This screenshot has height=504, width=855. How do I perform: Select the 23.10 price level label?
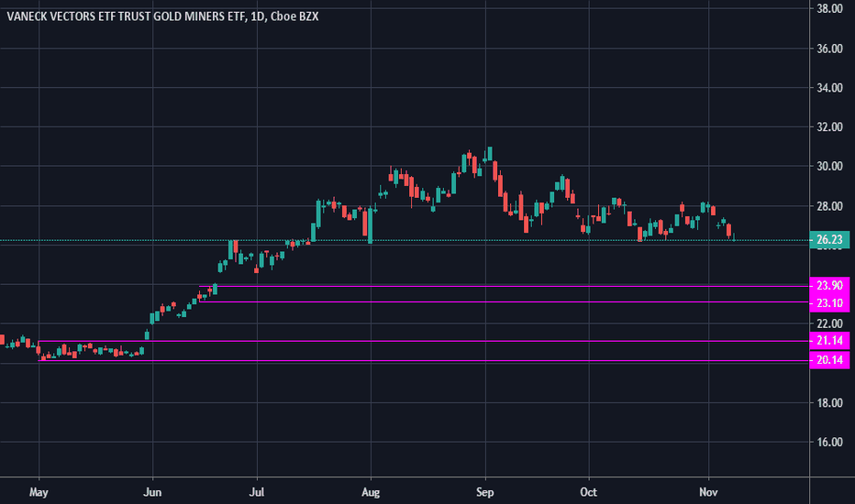[829, 303]
